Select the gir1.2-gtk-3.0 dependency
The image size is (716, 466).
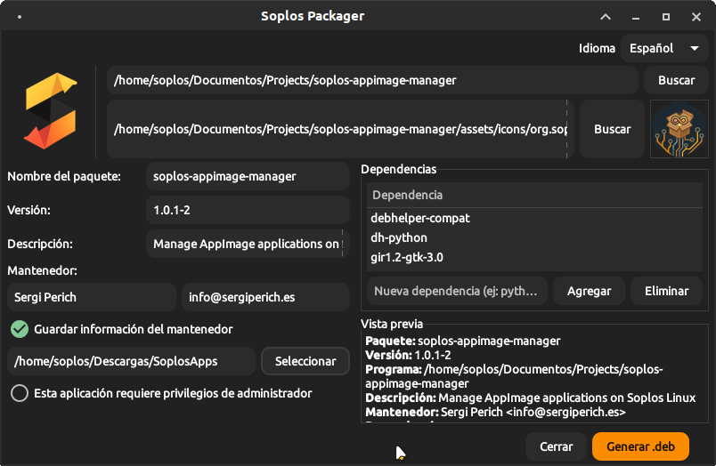pyautogui.click(x=534, y=257)
